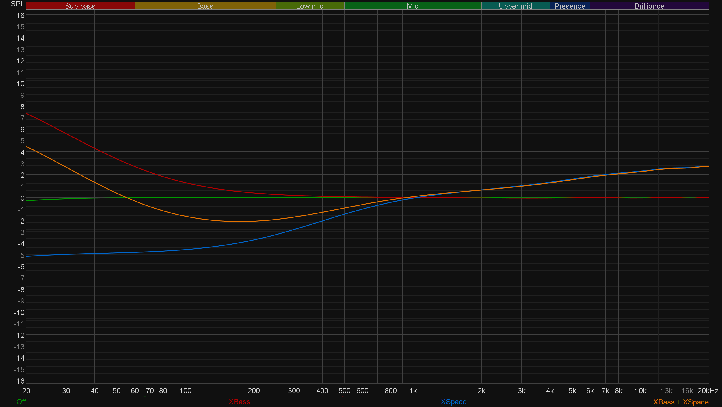Click the Low mid band header
Viewport: 722px width, 407px height.
(x=310, y=6)
